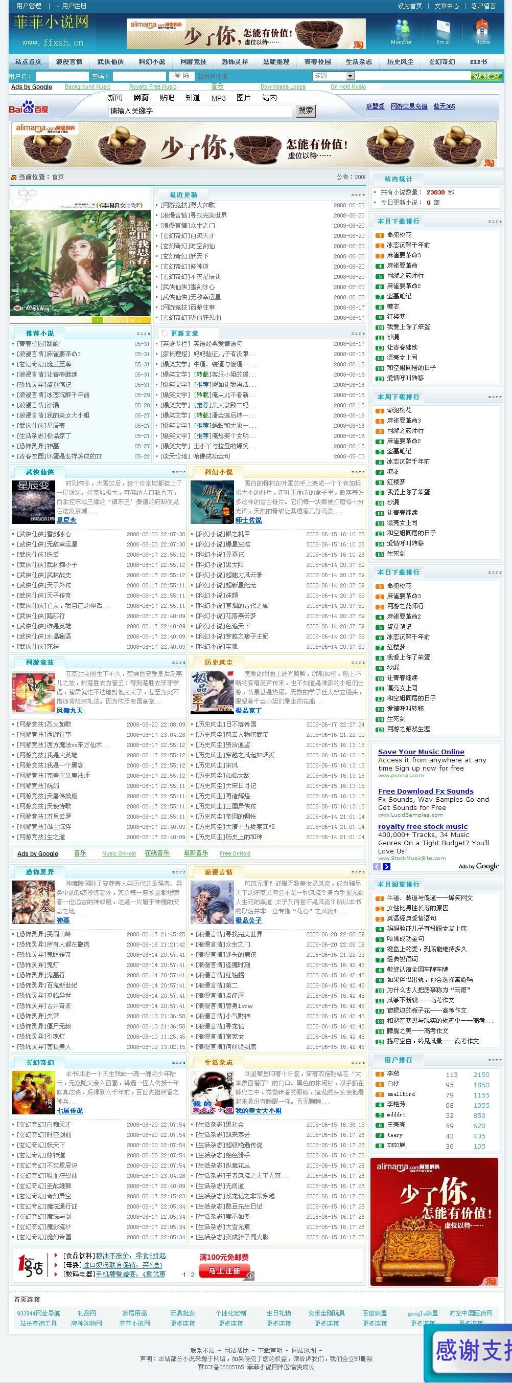Click previous arrow in Google ads box
The width and height of the screenshot is (512, 1383).
(377, 867)
